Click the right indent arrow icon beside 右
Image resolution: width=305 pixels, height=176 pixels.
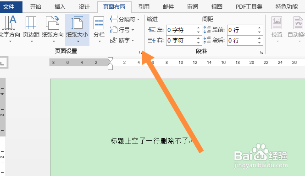[152, 40]
